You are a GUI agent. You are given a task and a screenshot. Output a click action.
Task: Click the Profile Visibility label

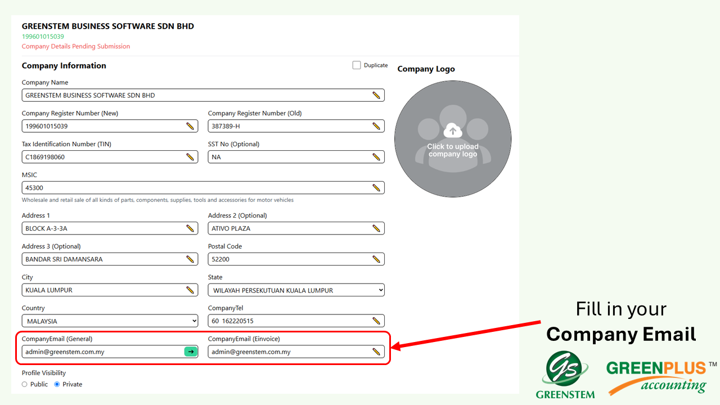pyautogui.click(x=44, y=373)
